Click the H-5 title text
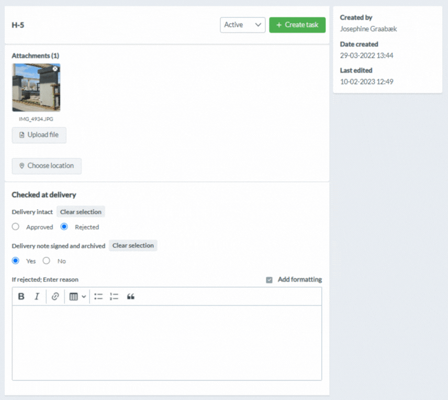Screen dimensions: 448x400 pyautogui.click(x=18, y=25)
